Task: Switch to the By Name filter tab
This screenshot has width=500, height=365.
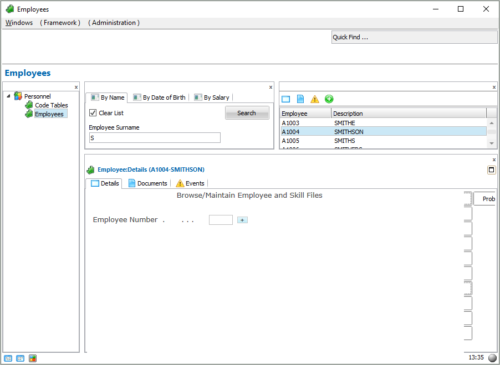Action: (107, 98)
